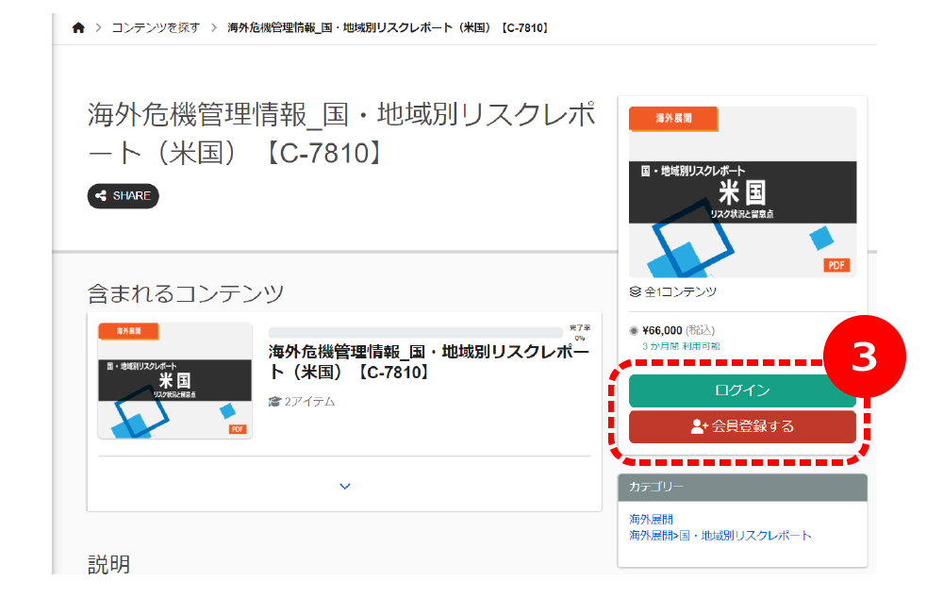Click the 含まれるコンテンツ section heading
The height and width of the screenshot is (614, 943).
point(186,293)
